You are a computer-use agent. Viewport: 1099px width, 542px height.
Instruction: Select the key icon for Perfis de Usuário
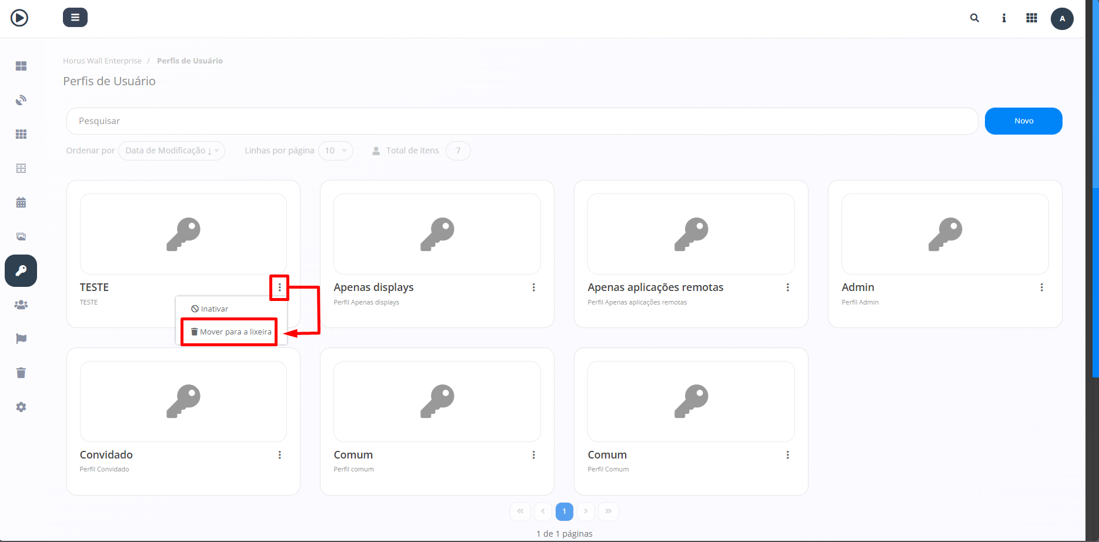tap(21, 270)
